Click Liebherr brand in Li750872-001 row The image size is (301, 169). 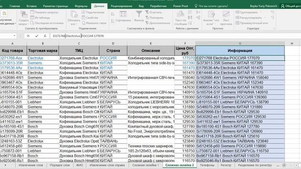tap(43, 151)
